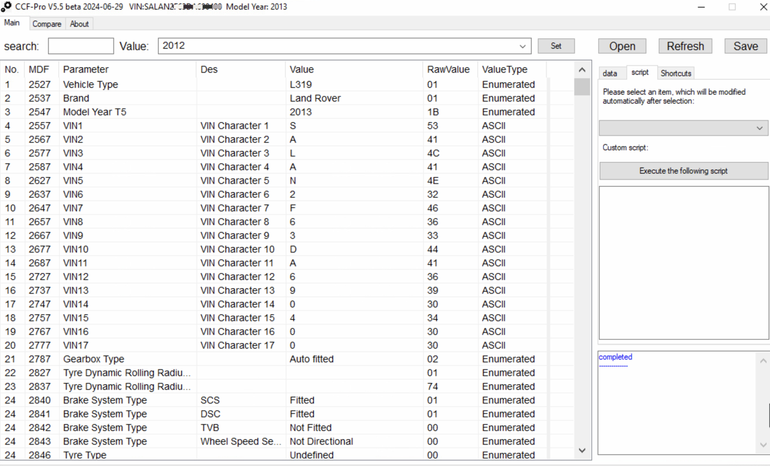The image size is (770, 466).
Task: Open the script item selection dropdown
Action: pyautogui.click(x=683, y=128)
